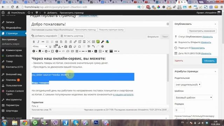Insert a bulleted list

click(x=48, y=42)
